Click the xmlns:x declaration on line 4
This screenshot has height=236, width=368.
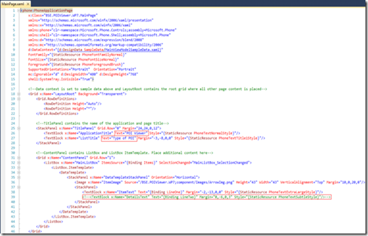(81, 25)
